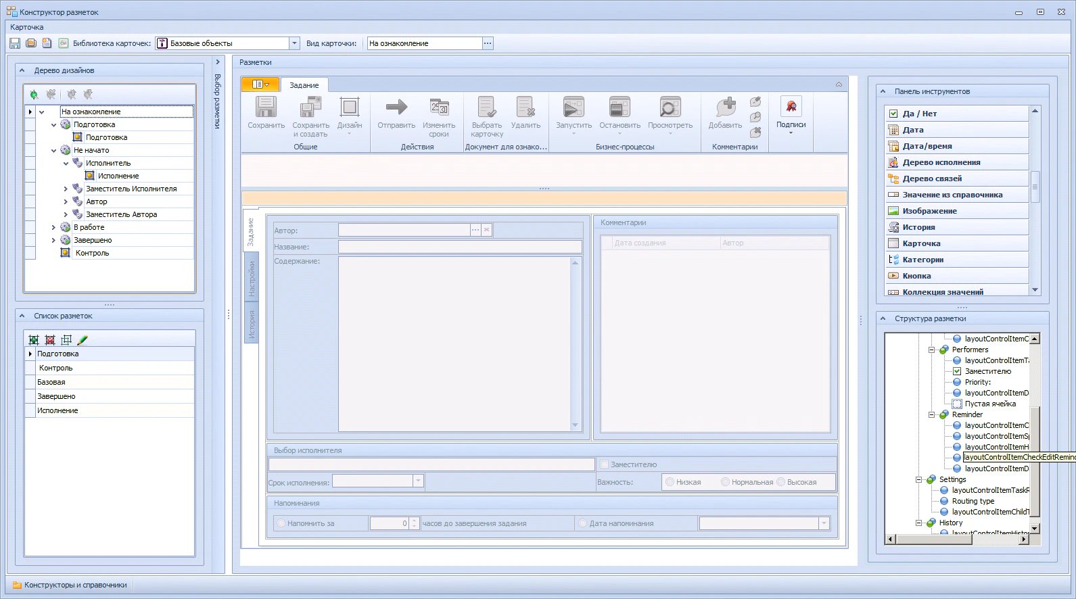Image resolution: width=1076 pixels, height=599 pixels.
Task: Click the Изменить сроки calendar icon
Action: [439, 107]
